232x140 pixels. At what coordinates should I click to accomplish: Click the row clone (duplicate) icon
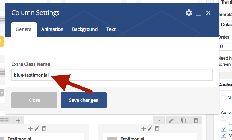pos(183,120)
